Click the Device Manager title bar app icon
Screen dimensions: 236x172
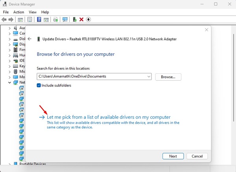(x=5, y=4)
